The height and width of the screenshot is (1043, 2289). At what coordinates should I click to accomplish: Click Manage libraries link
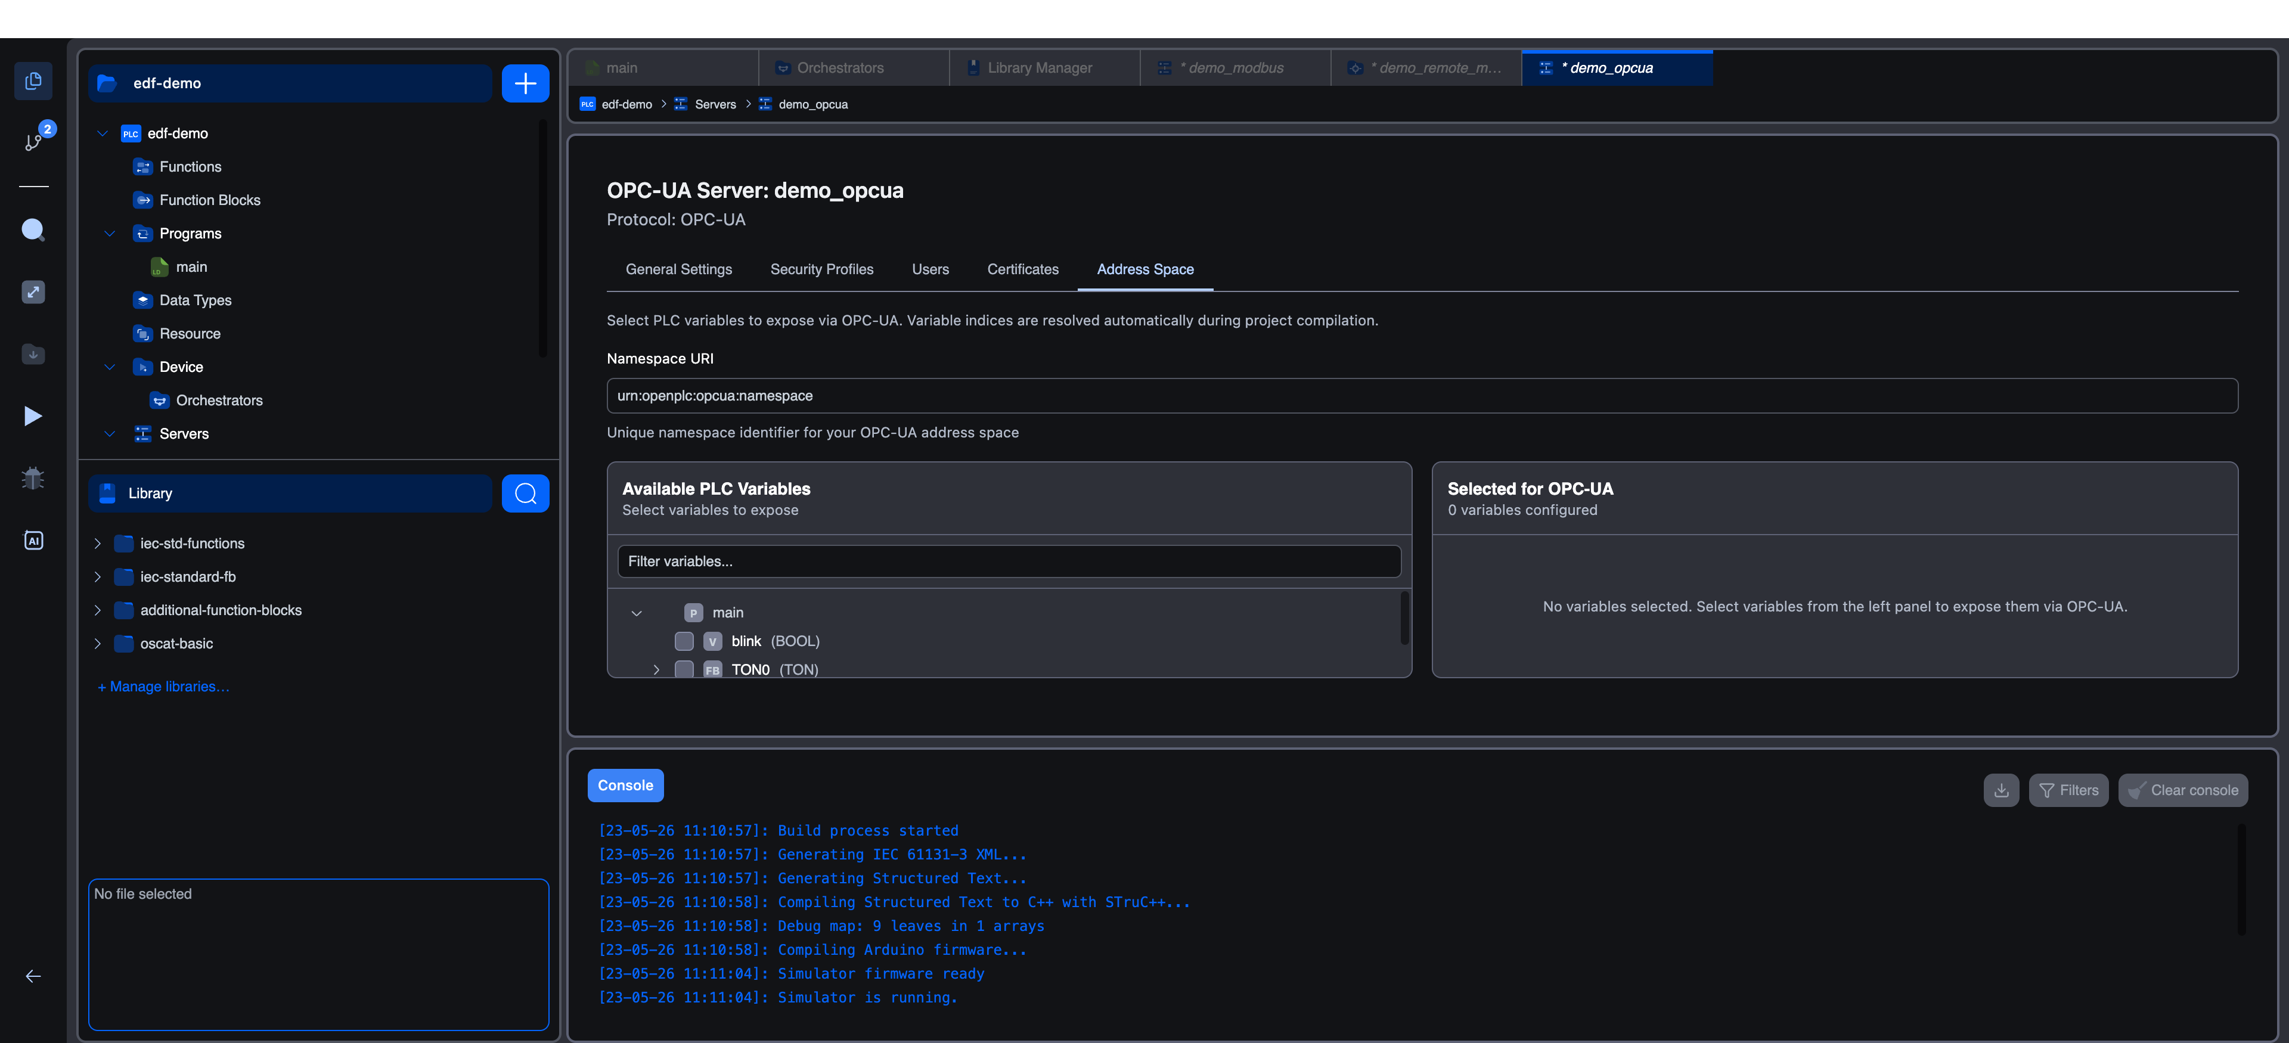(163, 687)
